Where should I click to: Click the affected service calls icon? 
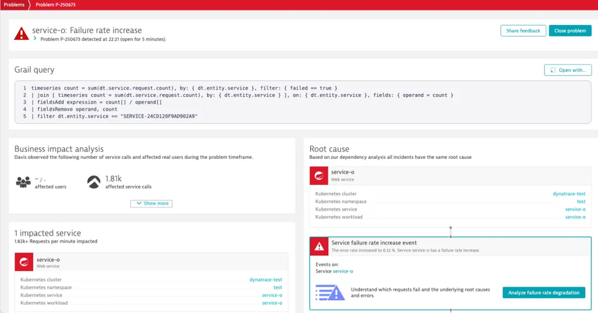tap(94, 182)
